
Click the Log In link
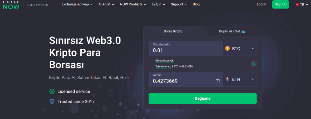point(261,4)
